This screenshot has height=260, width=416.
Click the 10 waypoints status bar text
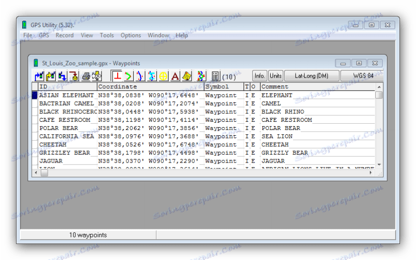click(88, 235)
